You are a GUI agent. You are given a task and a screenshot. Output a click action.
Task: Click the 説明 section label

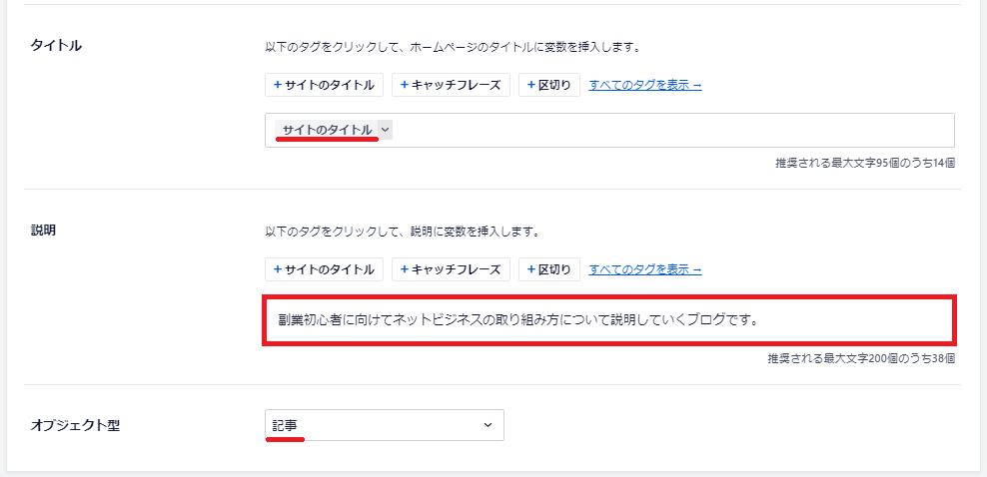pos(43,230)
